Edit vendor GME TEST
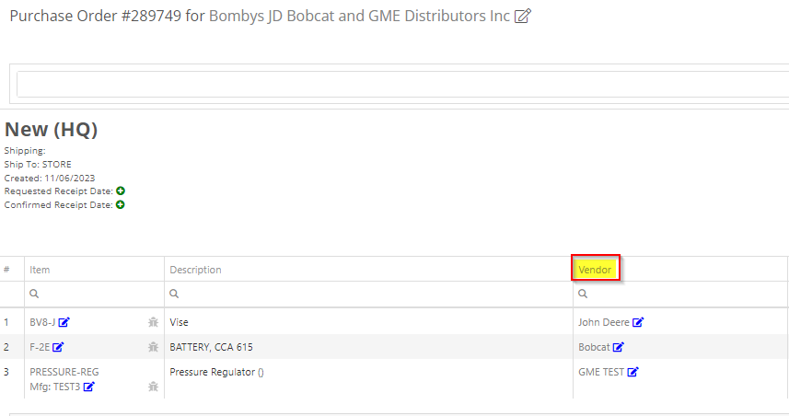This screenshot has width=789, height=416. tap(633, 372)
